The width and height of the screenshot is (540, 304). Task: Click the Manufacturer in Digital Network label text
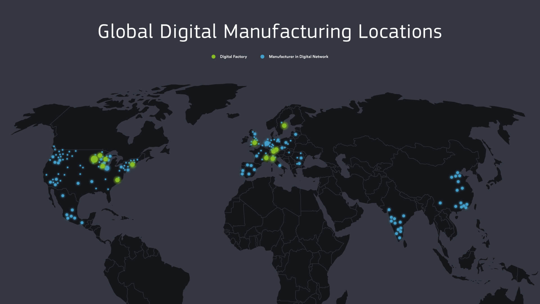299,57
